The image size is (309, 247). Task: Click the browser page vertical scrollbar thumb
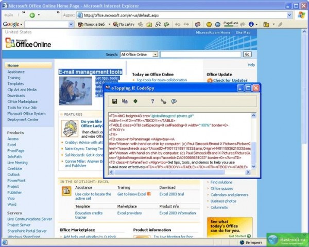coord(304,89)
